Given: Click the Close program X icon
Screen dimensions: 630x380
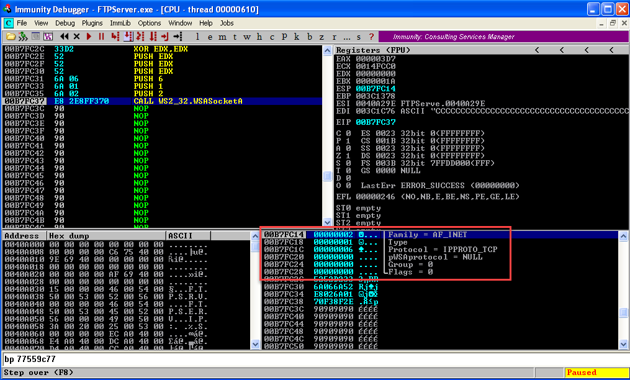Looking at the screenshot, I should (77, 37).
